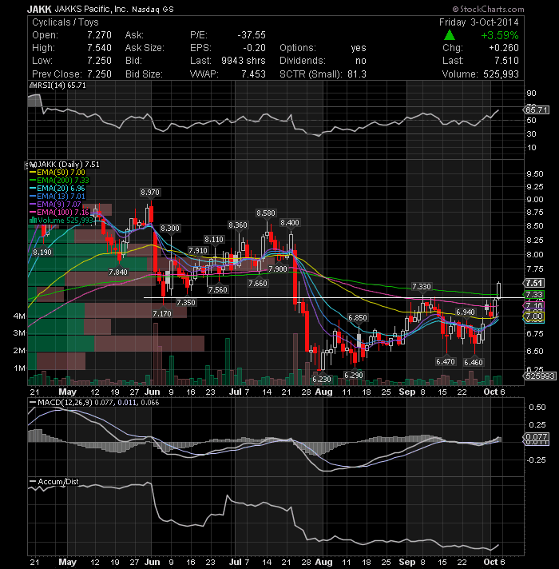
Task: Click the Chg value +0.260
Action: 504,48
